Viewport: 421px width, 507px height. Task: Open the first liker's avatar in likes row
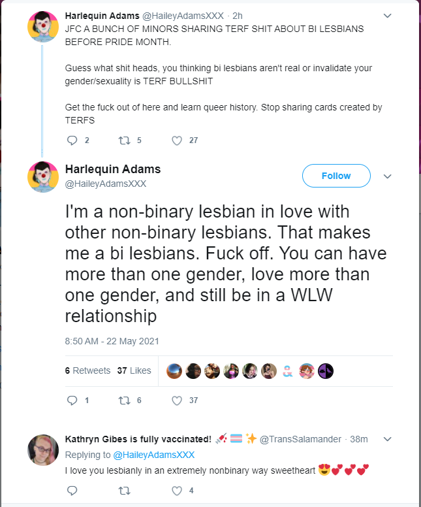click(174, 371)
